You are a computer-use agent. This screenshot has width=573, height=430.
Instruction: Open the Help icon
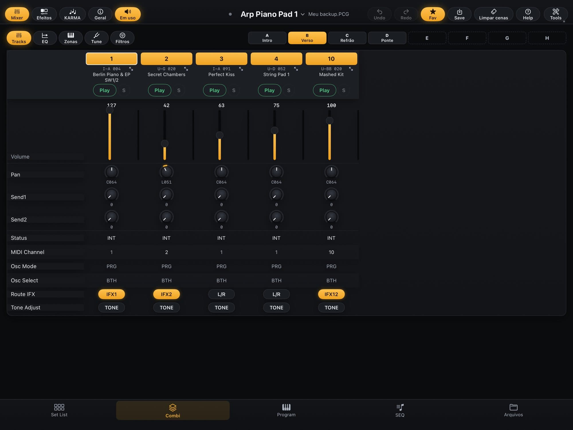pyautogui.click(x=528, y=14)
